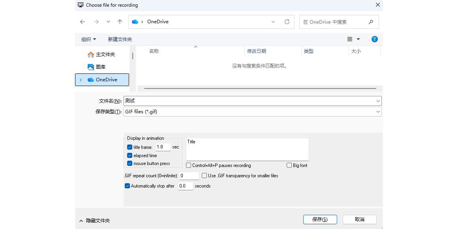The image size is (458, 229).
Task: Click inside the Title text box
Action: (247, 149)
